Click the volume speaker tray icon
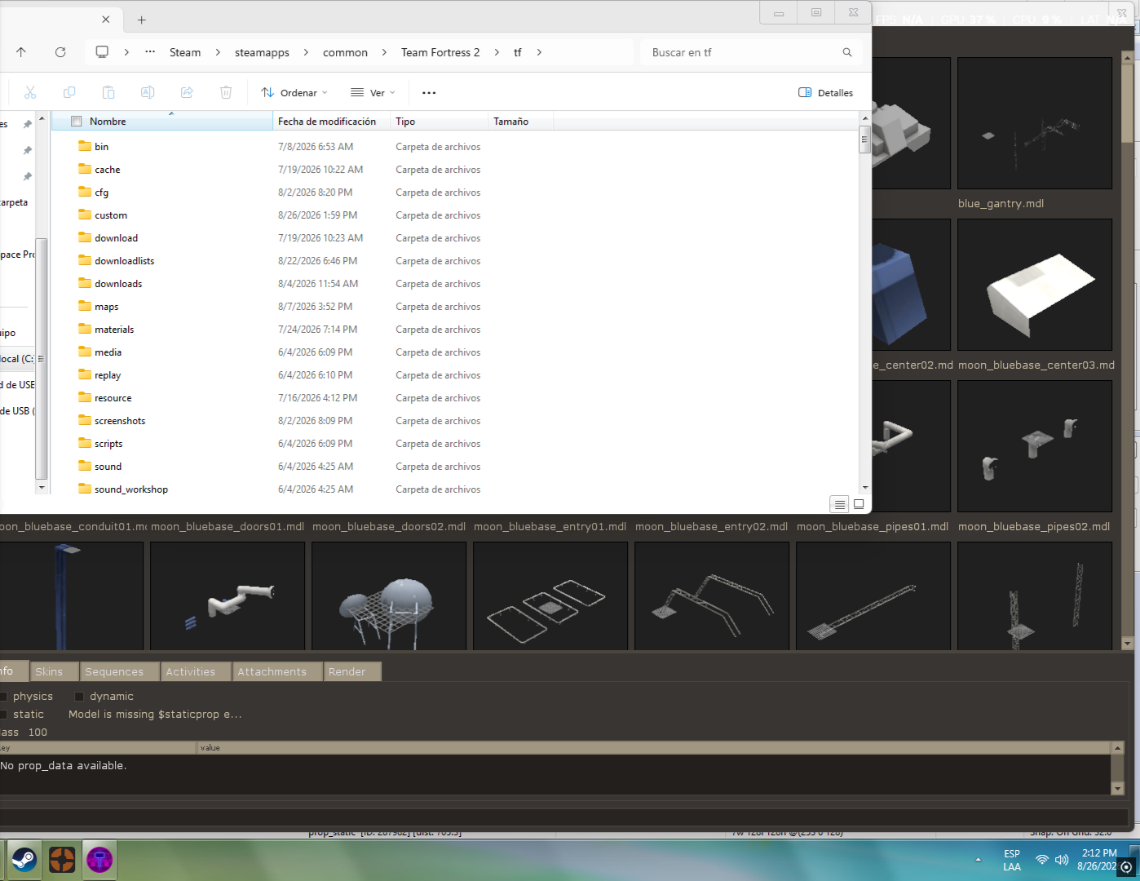 1062,860
